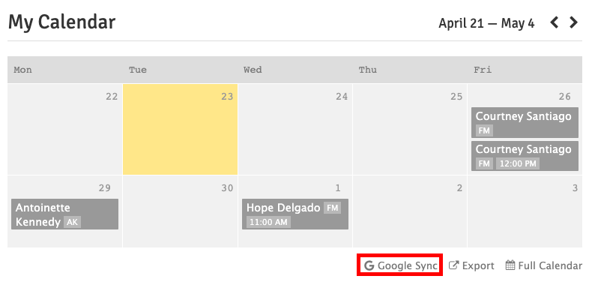Select Monday 22 day cell
Viewport: 589px width, 282px height.
64,129
